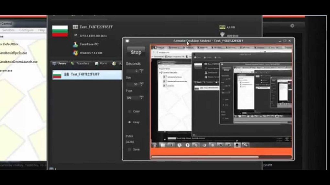Switch to the Transfers tab
Image resolution: width=330 pixels, height=185 pixels.
tap(80, 63)
